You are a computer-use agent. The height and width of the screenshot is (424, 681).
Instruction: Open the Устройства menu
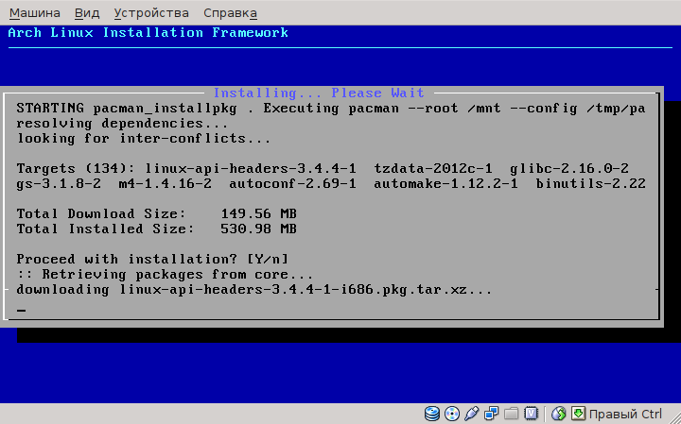pos(151,13)
